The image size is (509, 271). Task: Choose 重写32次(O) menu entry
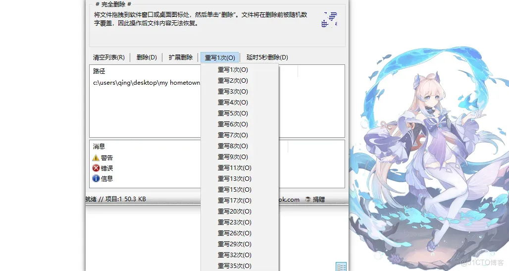click(234, 255)
